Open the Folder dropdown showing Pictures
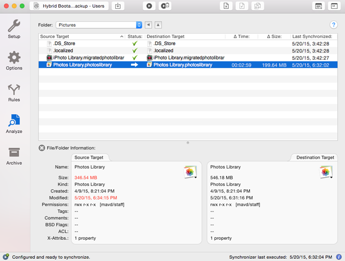Screen dimensions: 345x261 tap(98, 25)
